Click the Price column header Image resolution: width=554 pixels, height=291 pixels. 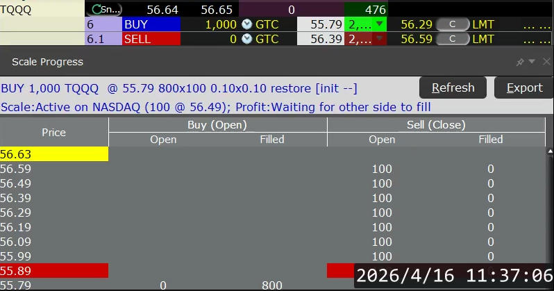click(53, 132)
